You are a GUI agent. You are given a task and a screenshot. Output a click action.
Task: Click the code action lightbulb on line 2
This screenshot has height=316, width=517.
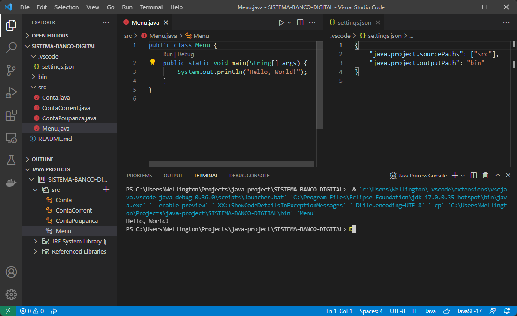coord(152,62)
